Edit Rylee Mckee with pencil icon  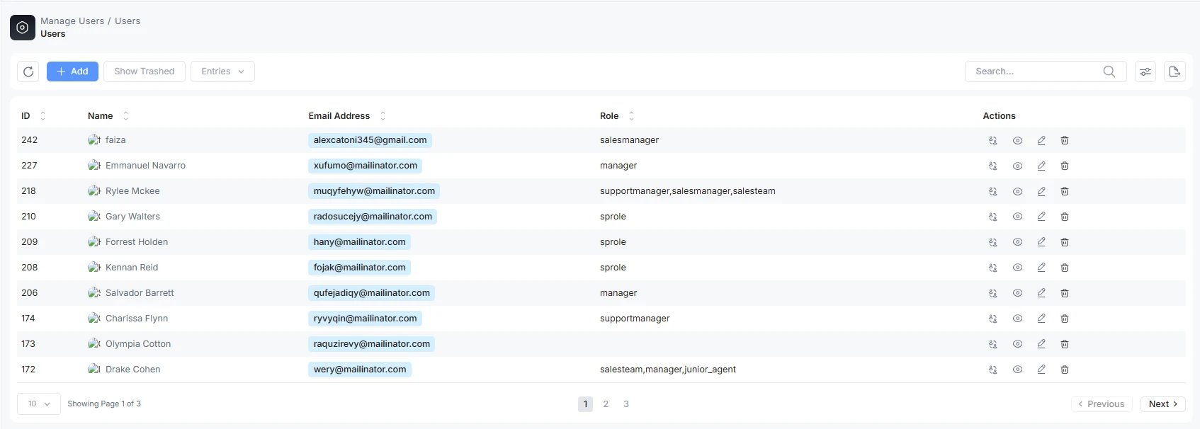tap(1041, 191)
